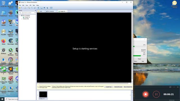Close the Home tab
Image resolution: width=180 pixels, height=101 pixels.
click(x=44, y=11)
